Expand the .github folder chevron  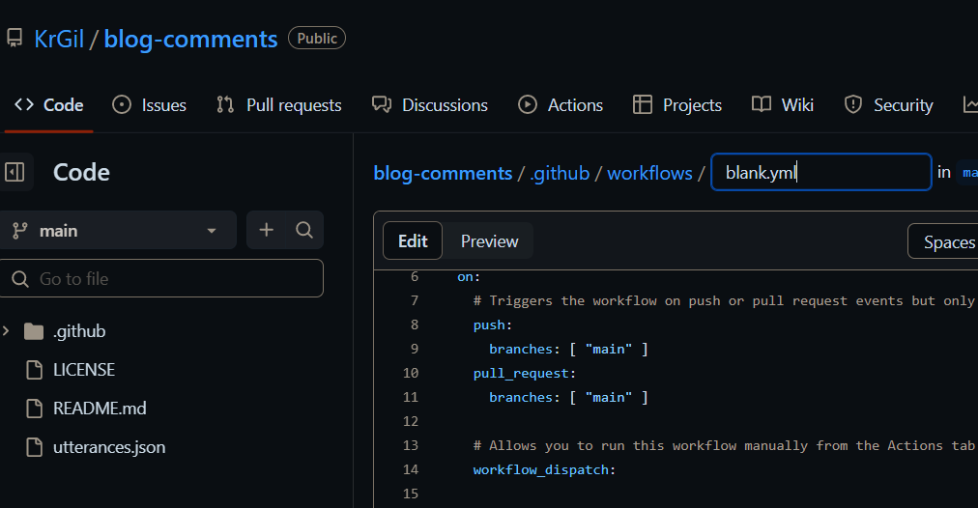[6, 331]
